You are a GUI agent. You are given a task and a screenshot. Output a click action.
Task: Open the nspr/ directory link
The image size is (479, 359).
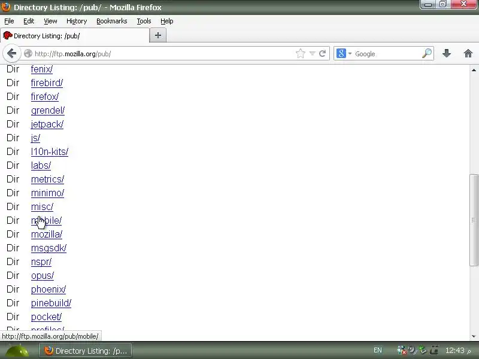tap(41, 262)
